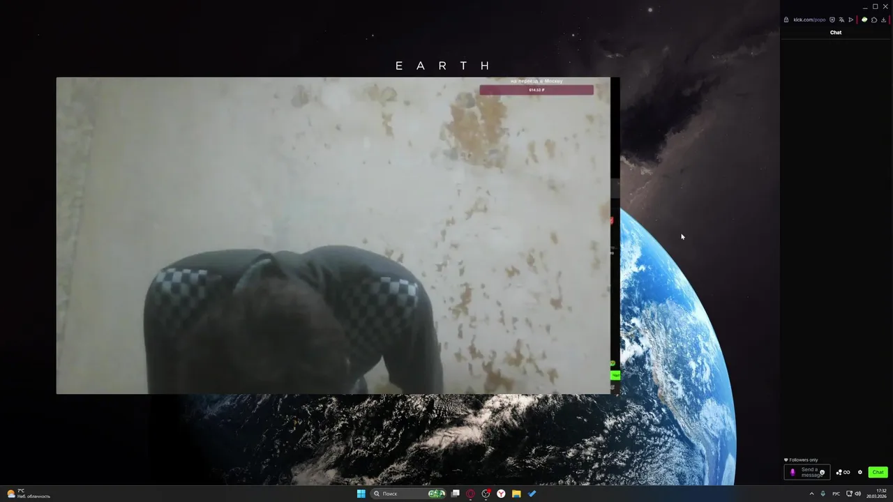This screenshot has height=502, width=893.
Task: Open the Windows Start menu
Action: click(x=361, y=494)
